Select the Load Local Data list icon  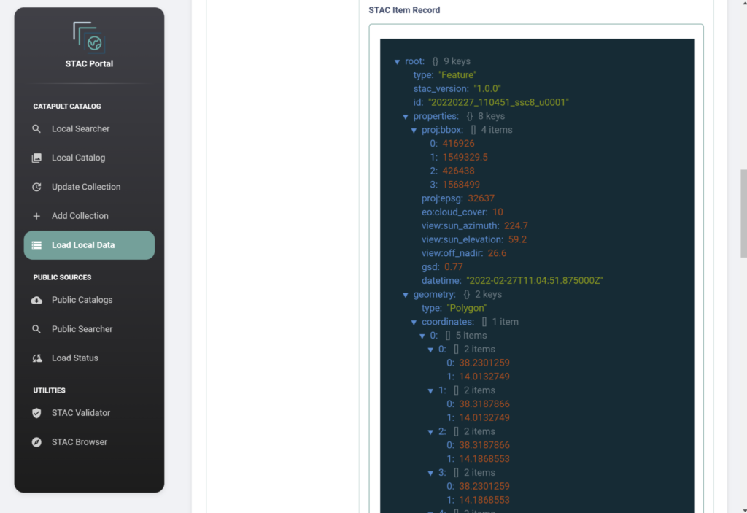tap(36, 245)
